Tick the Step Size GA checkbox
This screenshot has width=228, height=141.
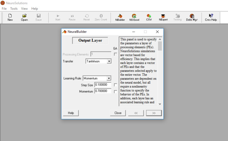tap(115, 85)
